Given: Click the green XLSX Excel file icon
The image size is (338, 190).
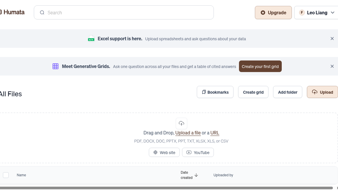Looking at the screenshot, I should click(x=91, y=39).
